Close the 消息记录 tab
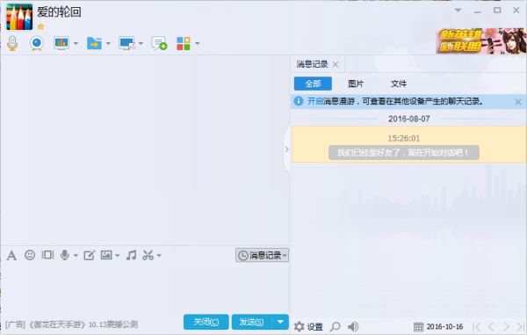 [336, 64]
